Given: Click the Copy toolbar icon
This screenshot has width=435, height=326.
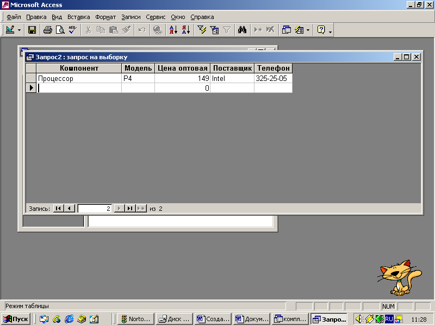Looking at the screenshot, I should pos(101,30).
